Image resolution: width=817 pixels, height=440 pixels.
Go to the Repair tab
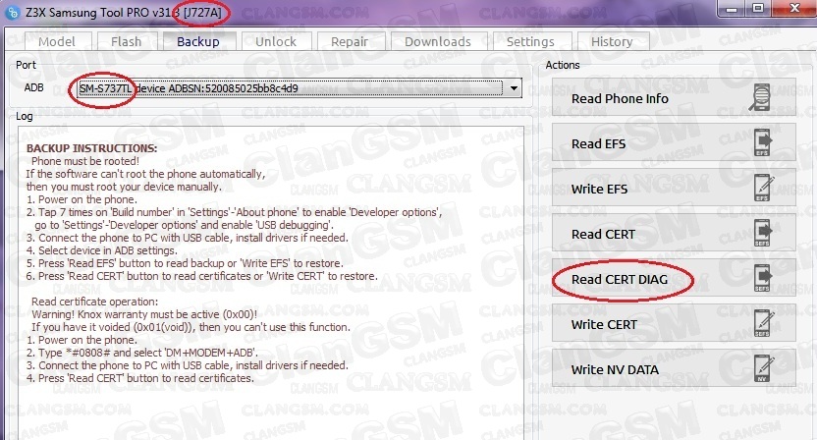tap(350, 41)
